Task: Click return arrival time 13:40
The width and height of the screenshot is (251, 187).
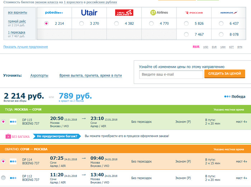Action: coord(97,175)
